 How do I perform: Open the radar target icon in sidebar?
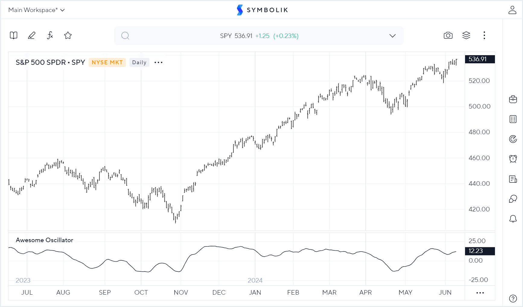point(513,139)
